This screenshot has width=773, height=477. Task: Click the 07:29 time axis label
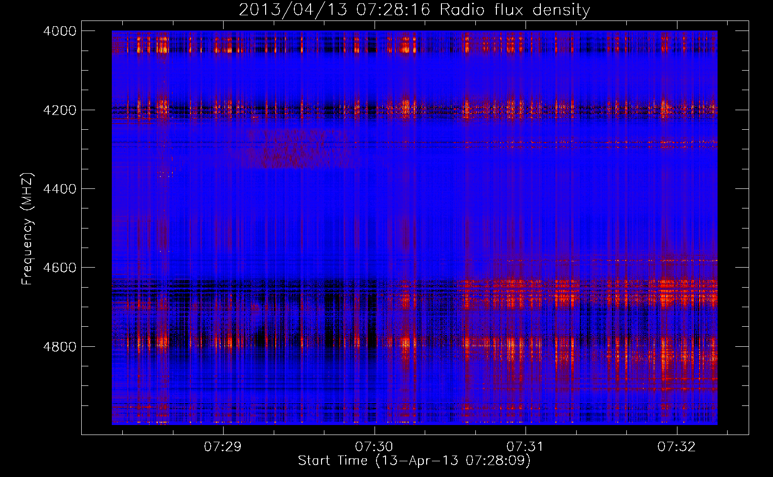coord(223,446)
